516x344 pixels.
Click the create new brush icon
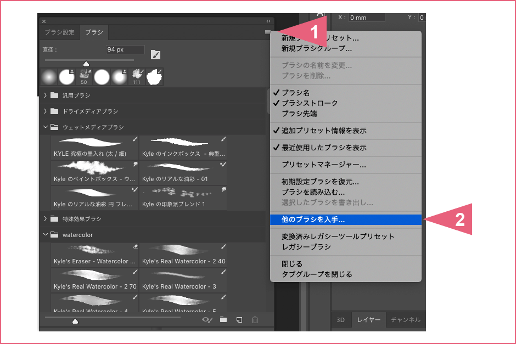239,320
